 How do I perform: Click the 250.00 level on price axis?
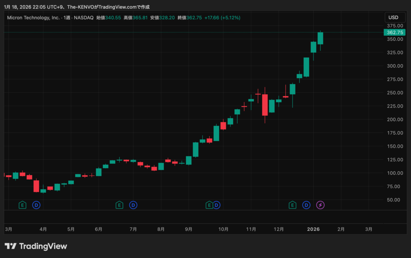point(393,93)
